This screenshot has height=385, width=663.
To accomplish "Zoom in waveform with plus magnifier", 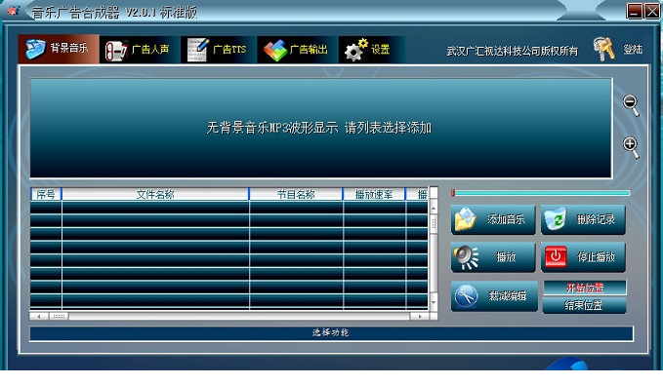I will [631, 147].
